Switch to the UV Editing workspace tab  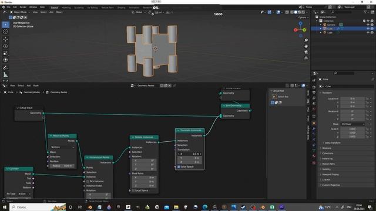pyautogui.click(x=92, y=8)
